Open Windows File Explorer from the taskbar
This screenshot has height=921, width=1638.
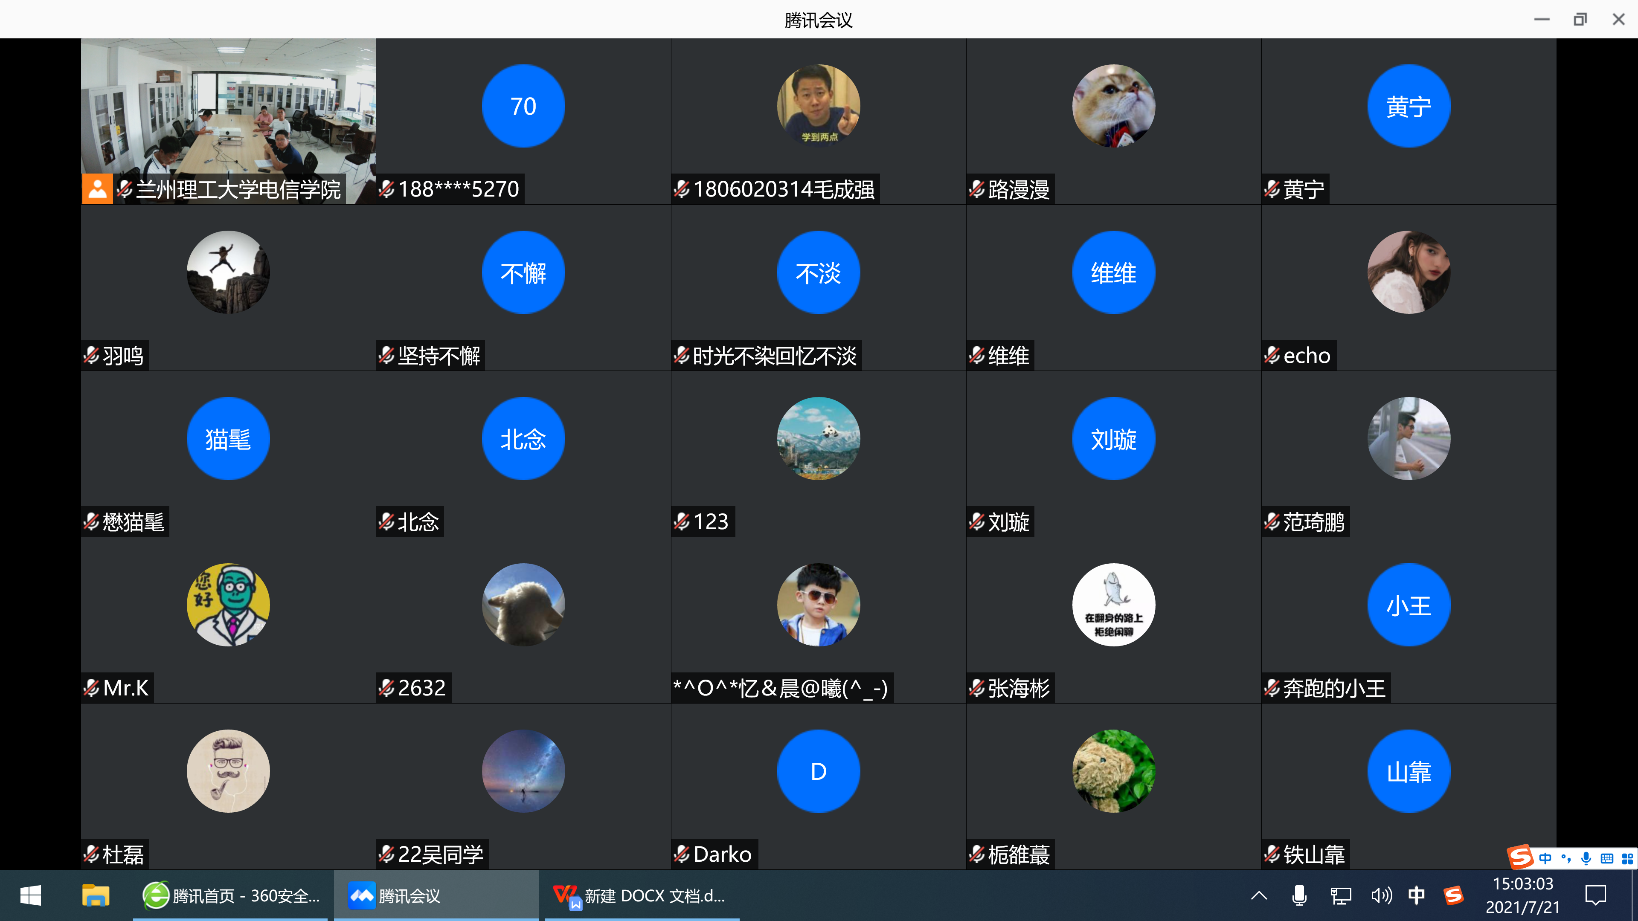pos(96,895)
